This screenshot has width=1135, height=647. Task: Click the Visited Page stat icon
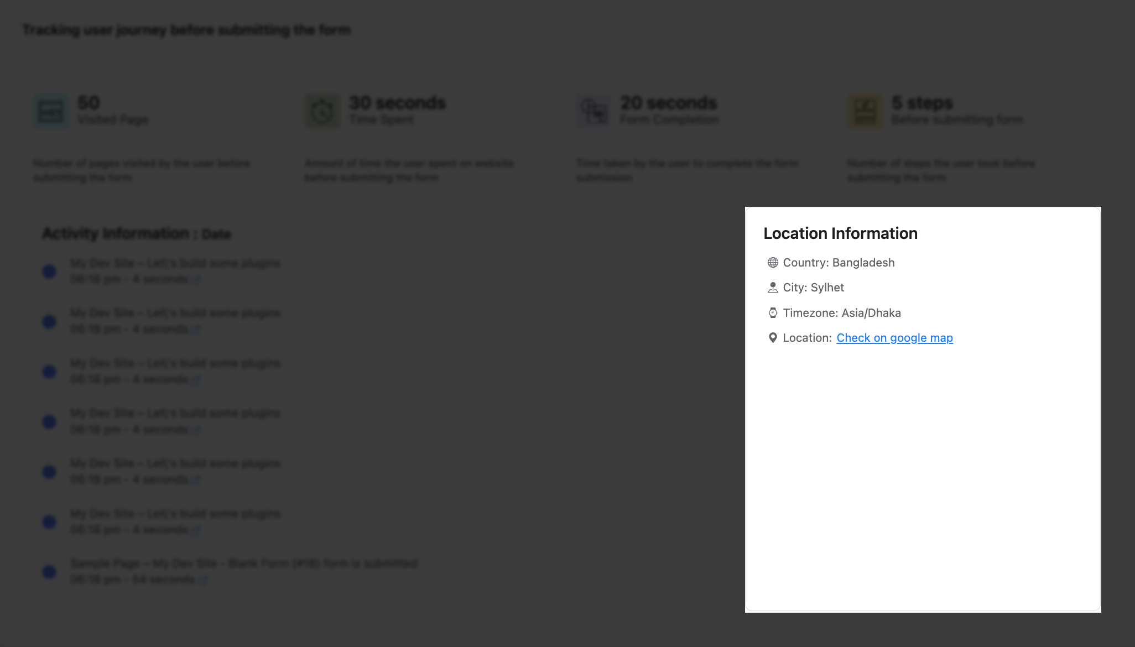click(x=50, y=111)
